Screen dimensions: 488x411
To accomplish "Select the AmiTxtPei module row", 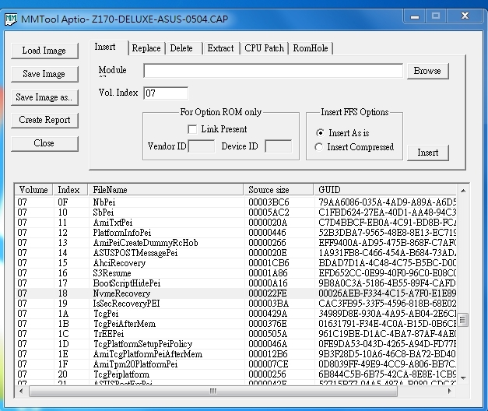I will click(236, 223).
